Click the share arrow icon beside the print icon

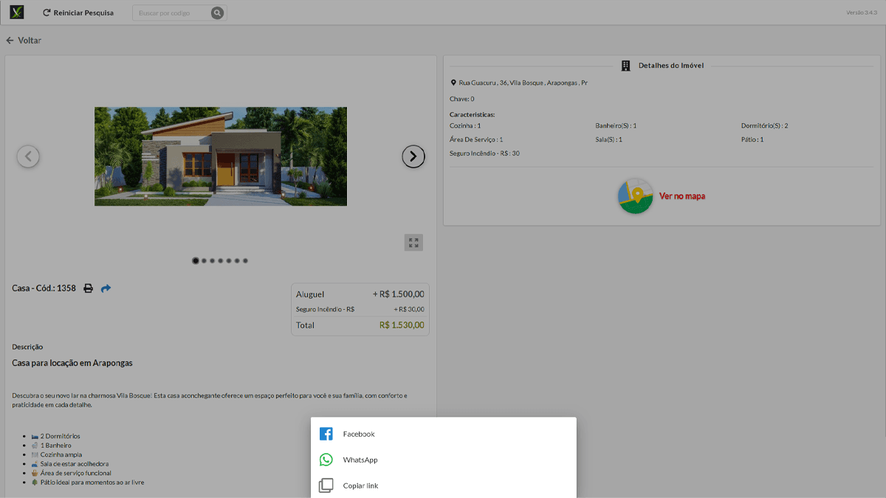click(106, 288)
